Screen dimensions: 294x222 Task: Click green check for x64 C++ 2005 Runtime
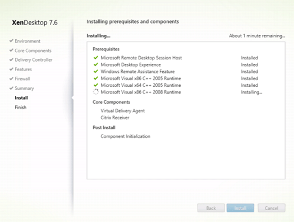(x=96, y=85)
